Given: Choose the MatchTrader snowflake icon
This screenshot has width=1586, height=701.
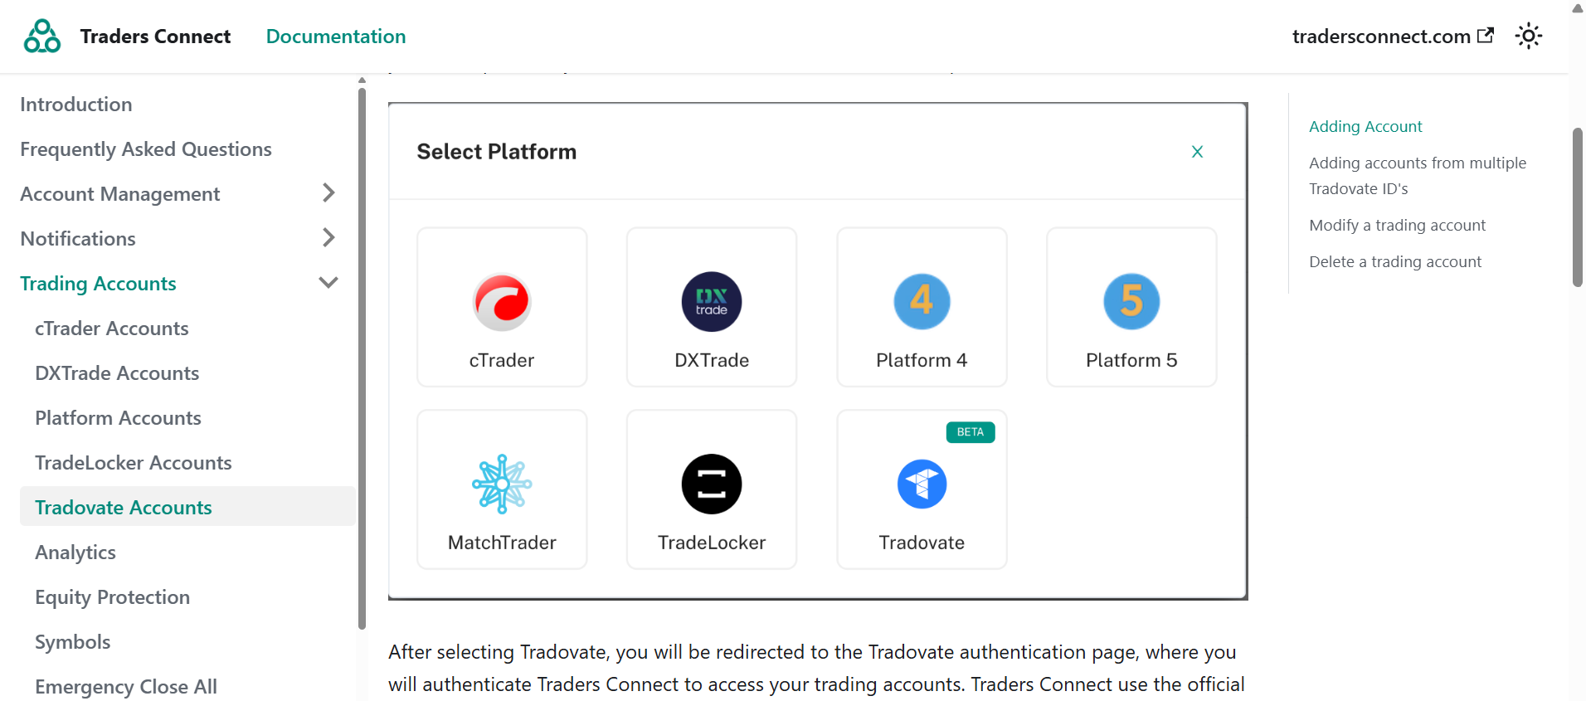Looking at the screenshot, I should pyautogui.click(x=502, y=484).
